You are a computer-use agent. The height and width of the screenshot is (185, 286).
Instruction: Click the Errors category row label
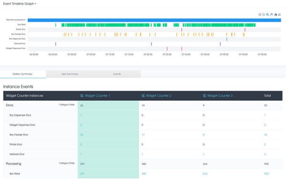10,105
